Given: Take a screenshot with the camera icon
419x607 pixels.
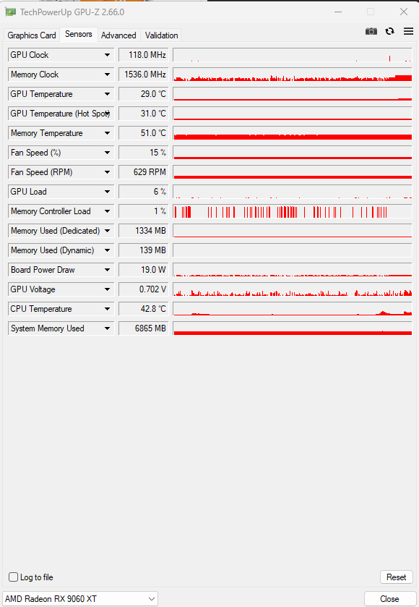Looking at the screenshot, I should tap(371, 31).
